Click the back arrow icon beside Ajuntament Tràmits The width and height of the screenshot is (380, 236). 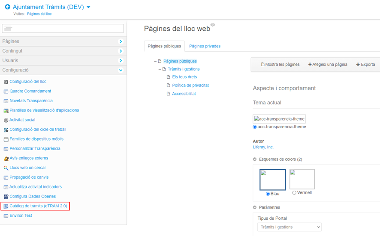click(7, 7)
